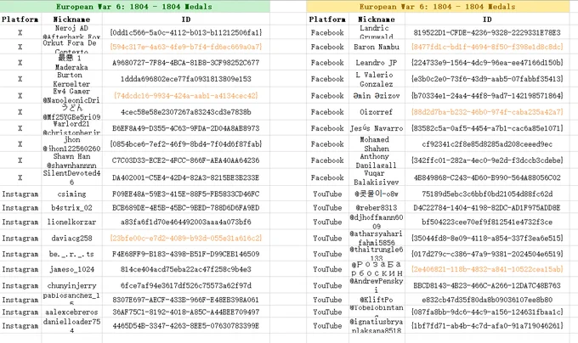Select ID C7C03D33-ECE2-4FCC-866F-AEA40AA64236
The width and height of the screenshot is (578, 343).
coord(186,160)
